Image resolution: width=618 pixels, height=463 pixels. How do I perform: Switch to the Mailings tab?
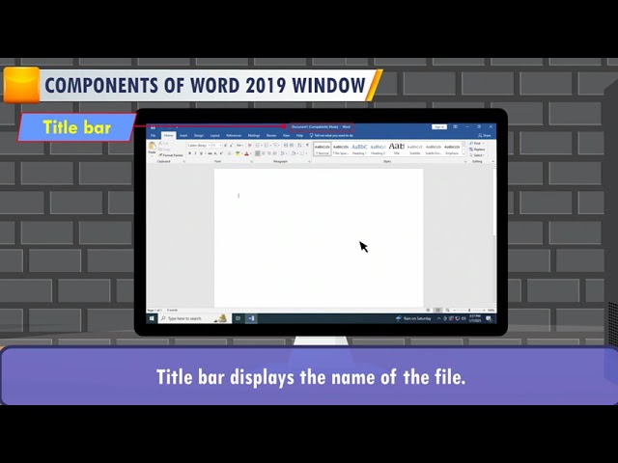click(x=253, y=135)
